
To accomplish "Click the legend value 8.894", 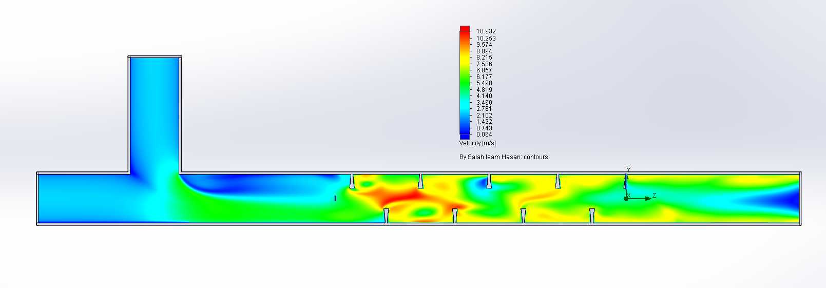I will coord(484,51).
